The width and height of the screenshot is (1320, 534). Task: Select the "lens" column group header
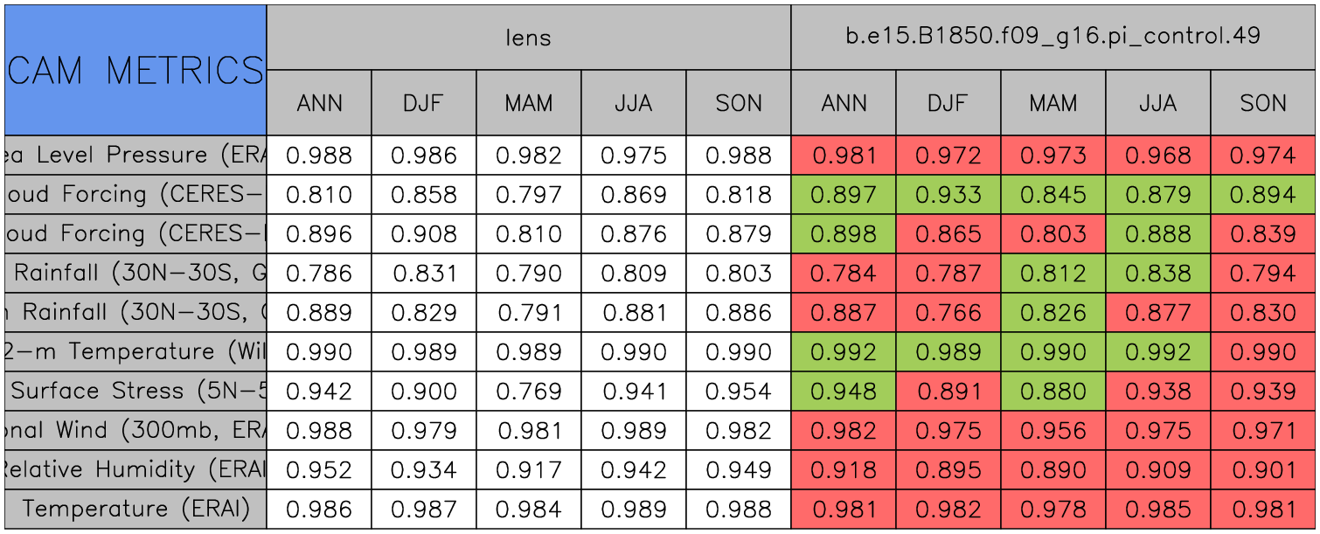click(x=529, y=37)
